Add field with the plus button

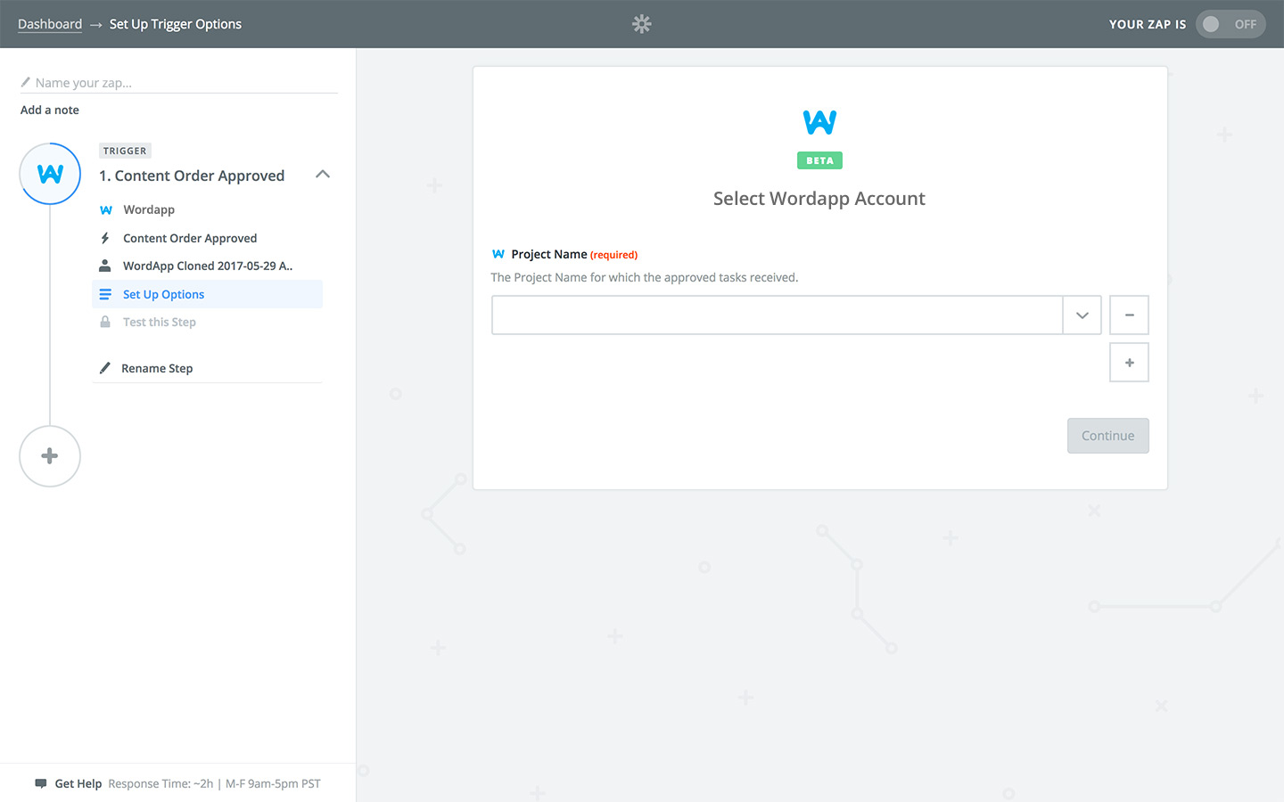coord(1129,363)
